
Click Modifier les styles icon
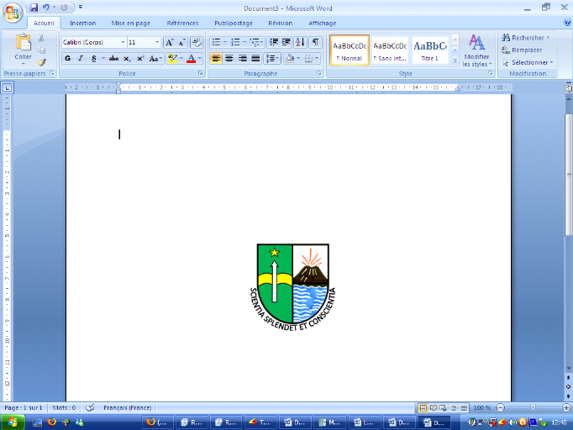[x=476, y=49]
